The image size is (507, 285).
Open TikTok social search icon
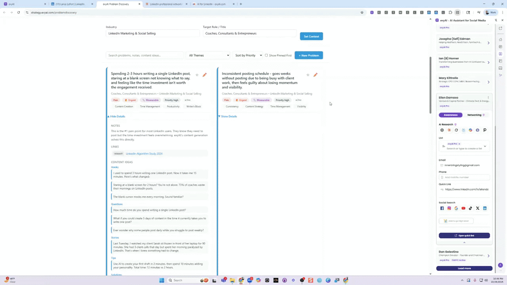(x=470, y=208)
